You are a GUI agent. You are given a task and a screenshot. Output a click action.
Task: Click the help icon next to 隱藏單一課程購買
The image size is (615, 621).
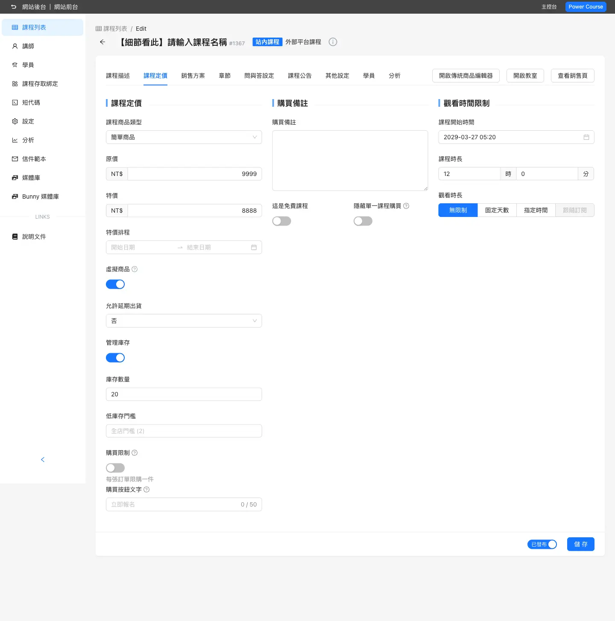(x=406, y=206)
